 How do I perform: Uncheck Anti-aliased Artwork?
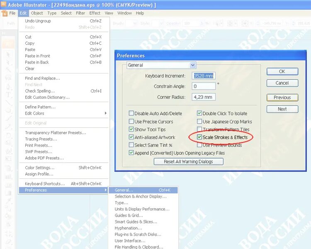tap(131, 137)
